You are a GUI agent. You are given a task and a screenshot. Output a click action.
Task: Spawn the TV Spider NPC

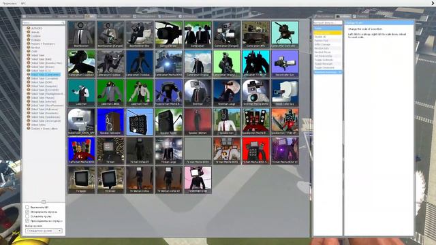[82, 180]
